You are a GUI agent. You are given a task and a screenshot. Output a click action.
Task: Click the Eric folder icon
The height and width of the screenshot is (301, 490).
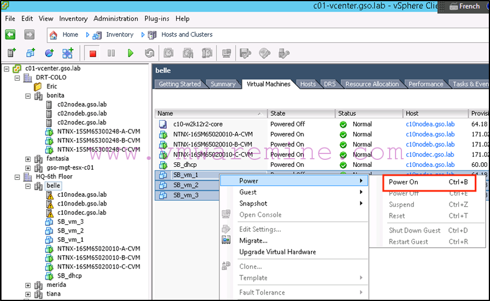coord(38,87)
